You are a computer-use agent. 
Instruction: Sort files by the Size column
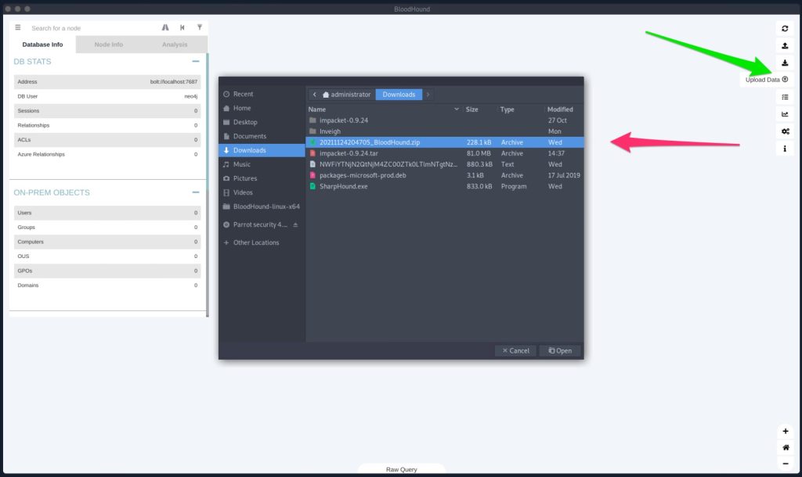pos(480,109)
